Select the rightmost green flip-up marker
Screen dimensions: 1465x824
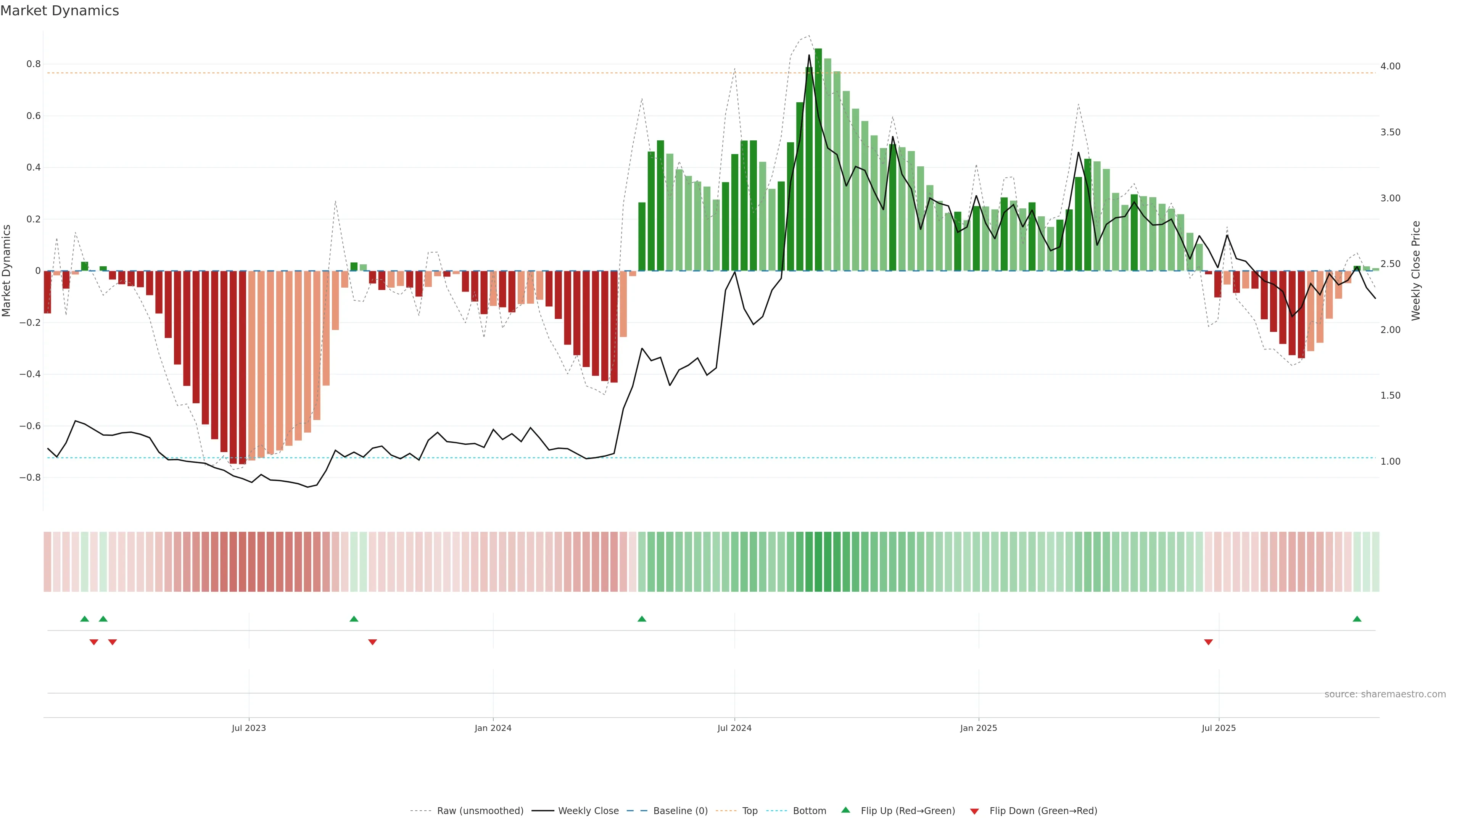1357,619
